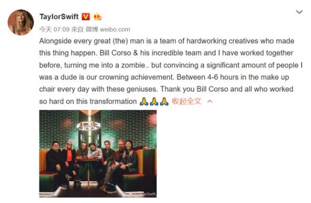Click the 今天 07:09 timestamp

[54, 30]
